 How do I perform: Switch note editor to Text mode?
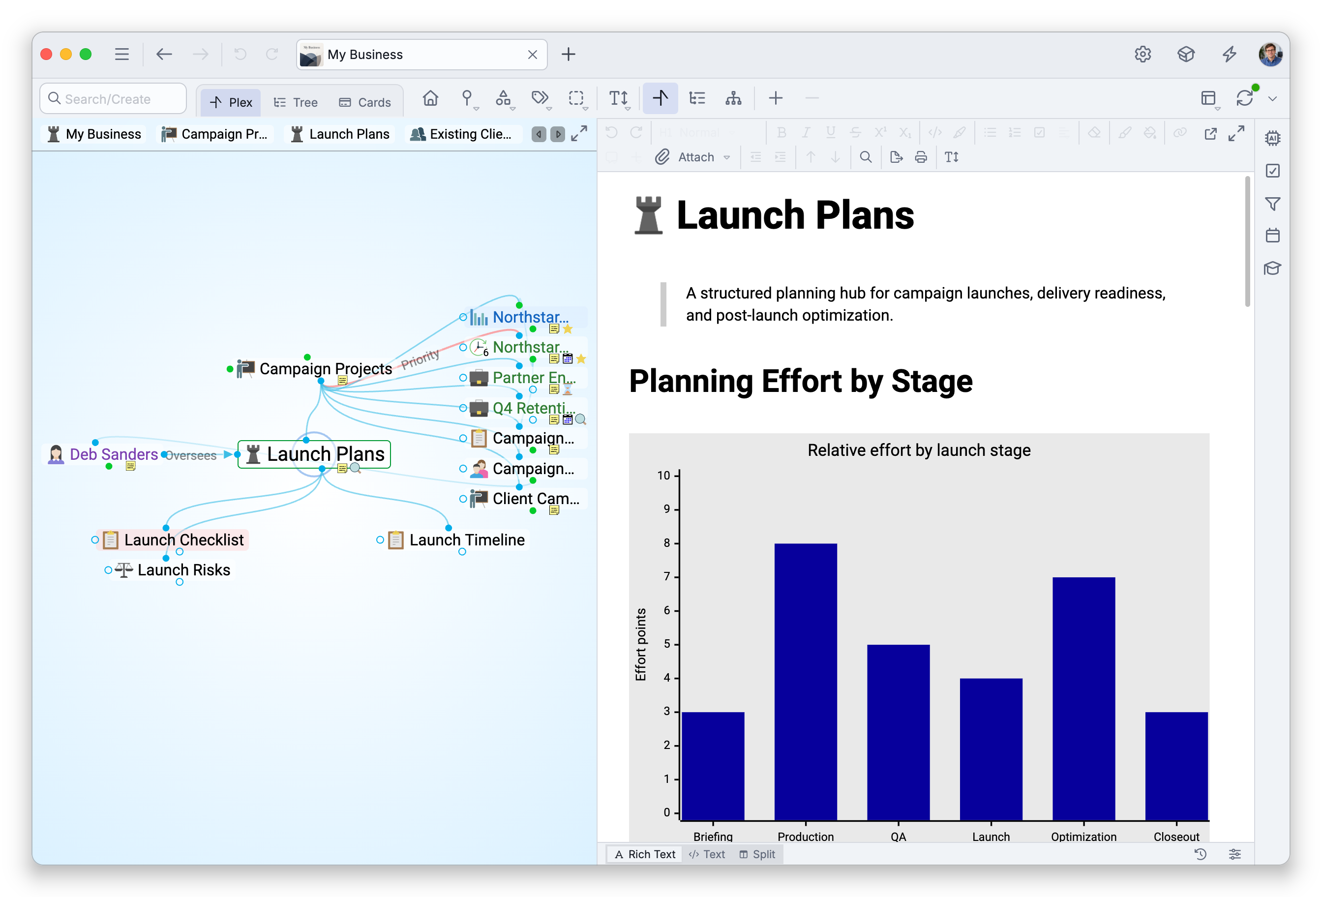coord(707,854)
